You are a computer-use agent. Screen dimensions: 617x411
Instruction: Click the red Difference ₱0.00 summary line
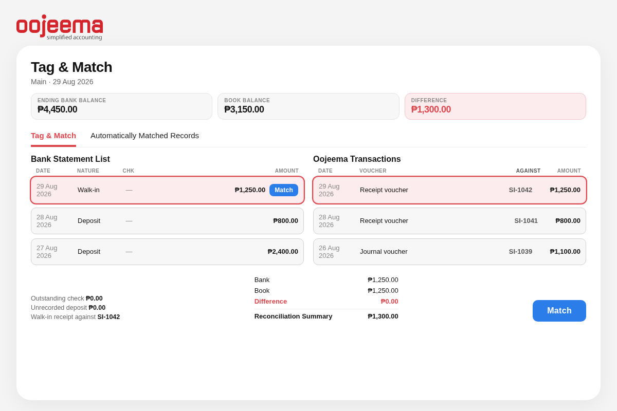pos(326,302)
